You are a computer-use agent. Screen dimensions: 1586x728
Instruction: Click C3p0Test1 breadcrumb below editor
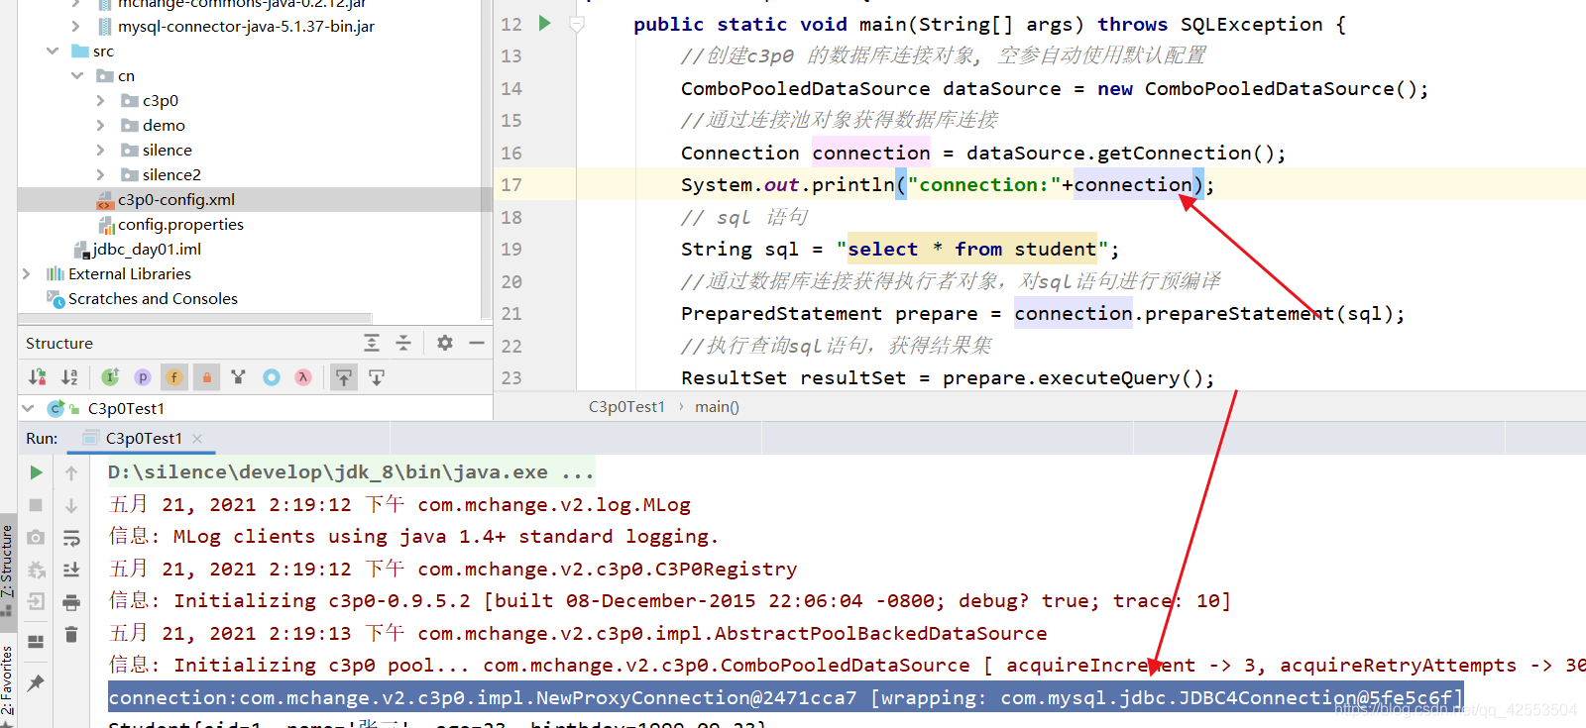click(626, 406)
